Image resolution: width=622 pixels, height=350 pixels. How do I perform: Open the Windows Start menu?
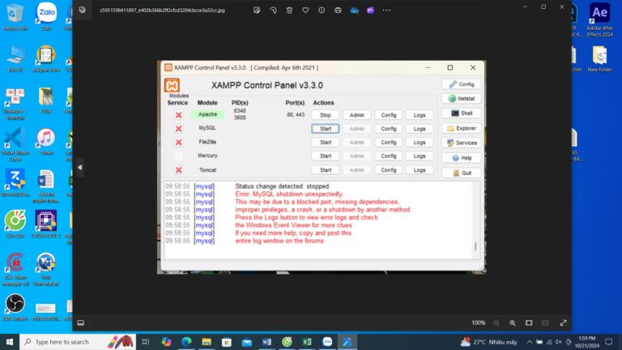click(x=10, y=342)
